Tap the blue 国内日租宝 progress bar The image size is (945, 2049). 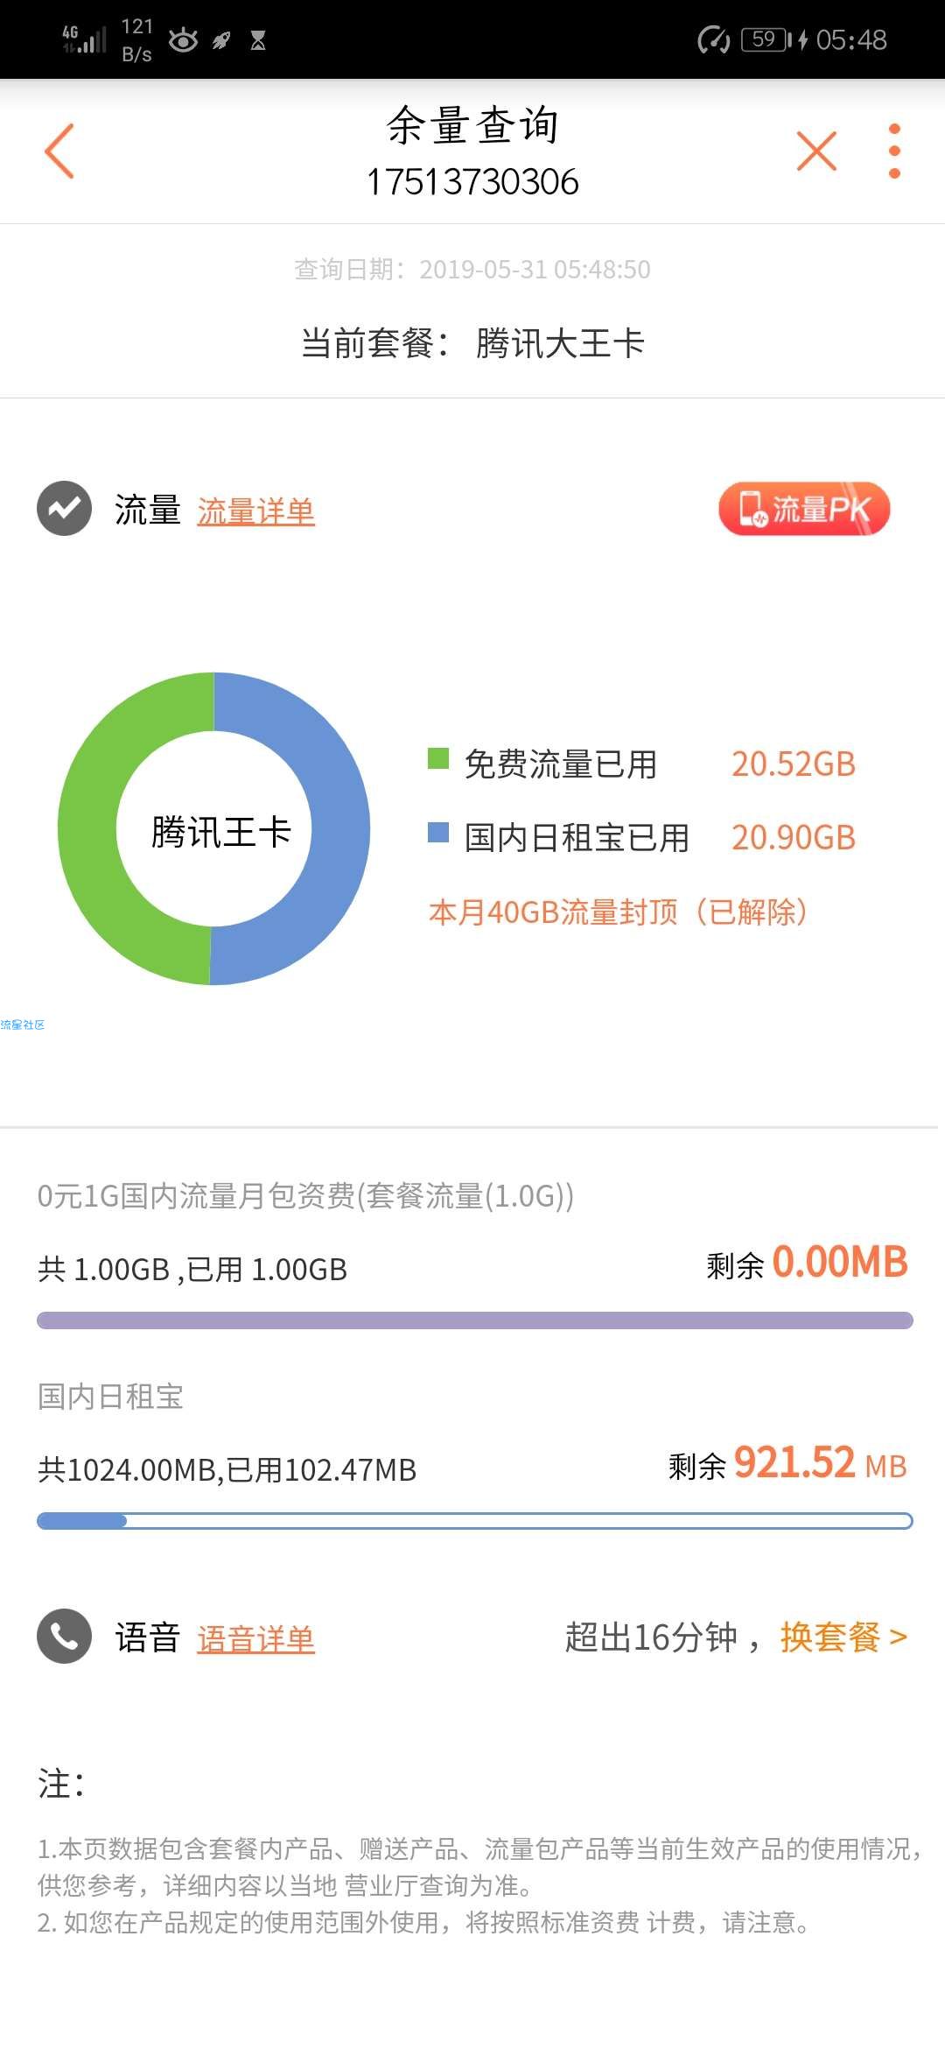pos(475,1521)
